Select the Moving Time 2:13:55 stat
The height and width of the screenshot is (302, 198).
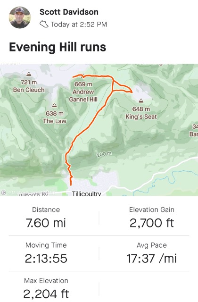[x=46, y=253]
